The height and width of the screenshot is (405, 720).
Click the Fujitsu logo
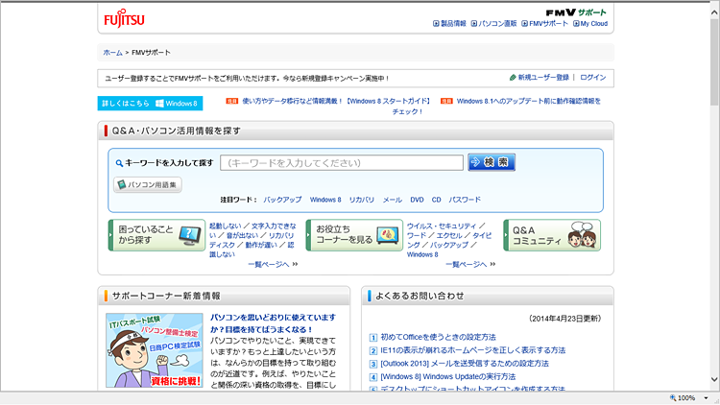pyautogui.click(x=124, y=18)
